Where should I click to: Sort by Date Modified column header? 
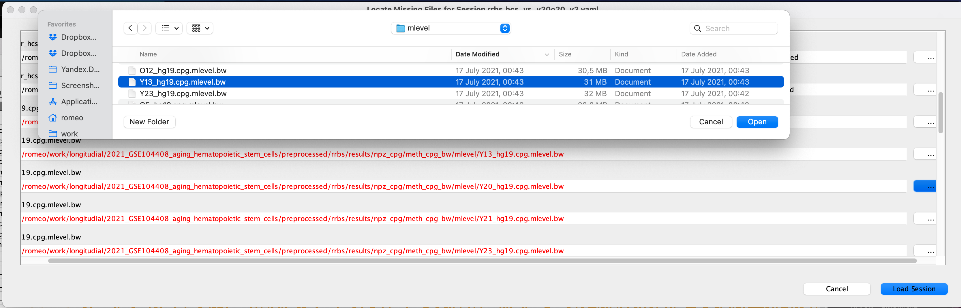pos(478,54)
